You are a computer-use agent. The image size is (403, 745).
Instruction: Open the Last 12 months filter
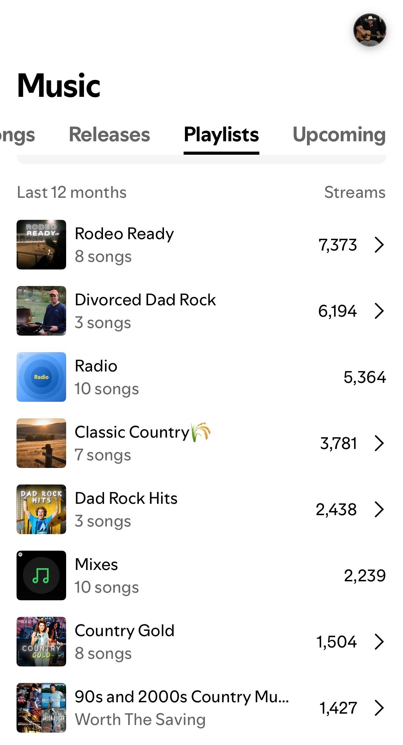(x=72, y=192)
